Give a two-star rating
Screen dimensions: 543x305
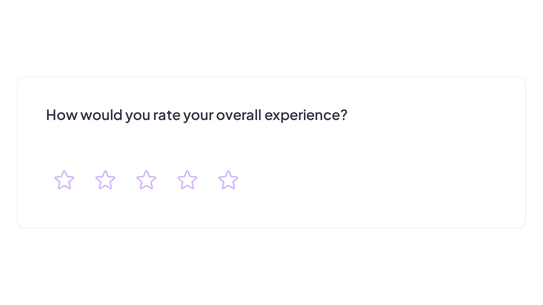pyautogui.click(x=105, y=180)
